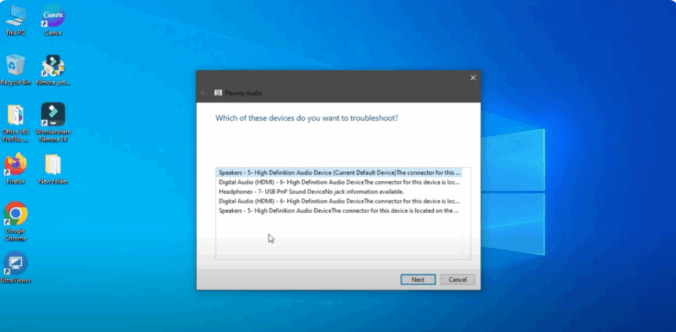Screen dimensions: 676x332
Task: Select the filmora_setup installer icon
Action: pyautogui.click(x=53, y=70)
